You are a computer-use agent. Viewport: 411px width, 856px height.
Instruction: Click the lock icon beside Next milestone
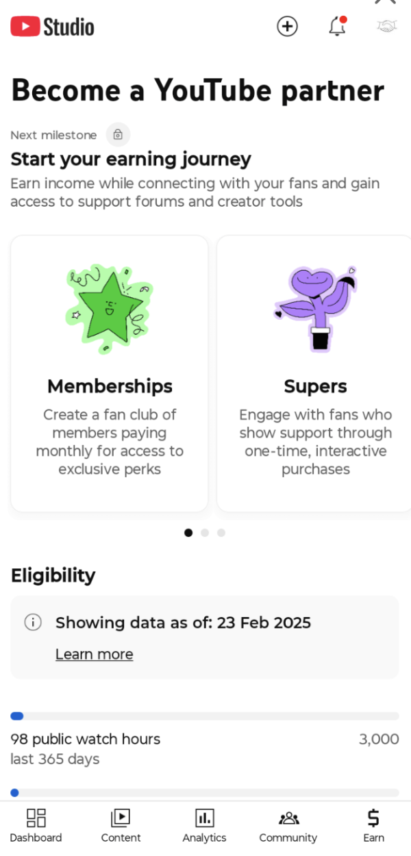click(x=118, y=135)
